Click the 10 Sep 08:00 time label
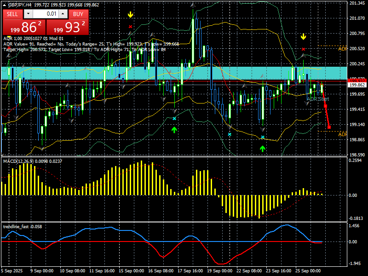Viewport: 368px width, 276px height. (72, 271)
